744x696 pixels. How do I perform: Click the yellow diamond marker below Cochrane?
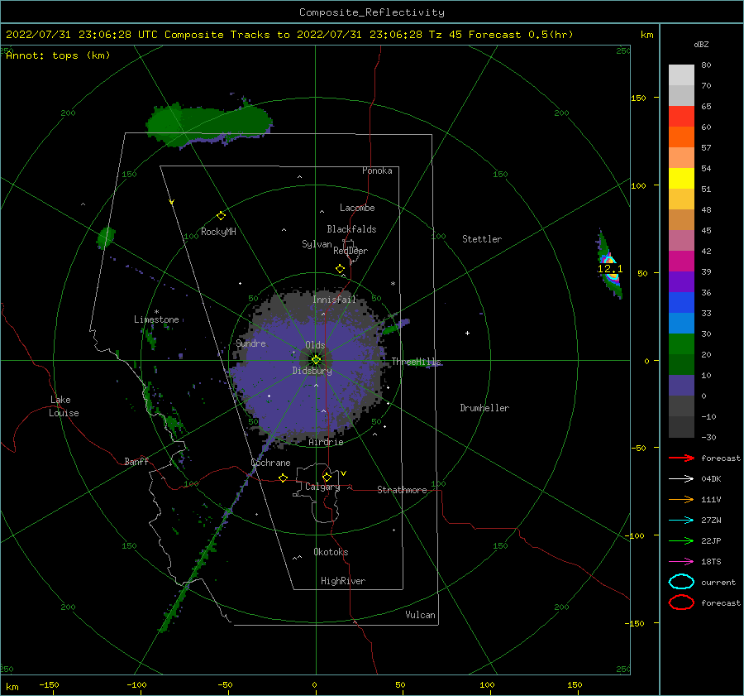284,478
